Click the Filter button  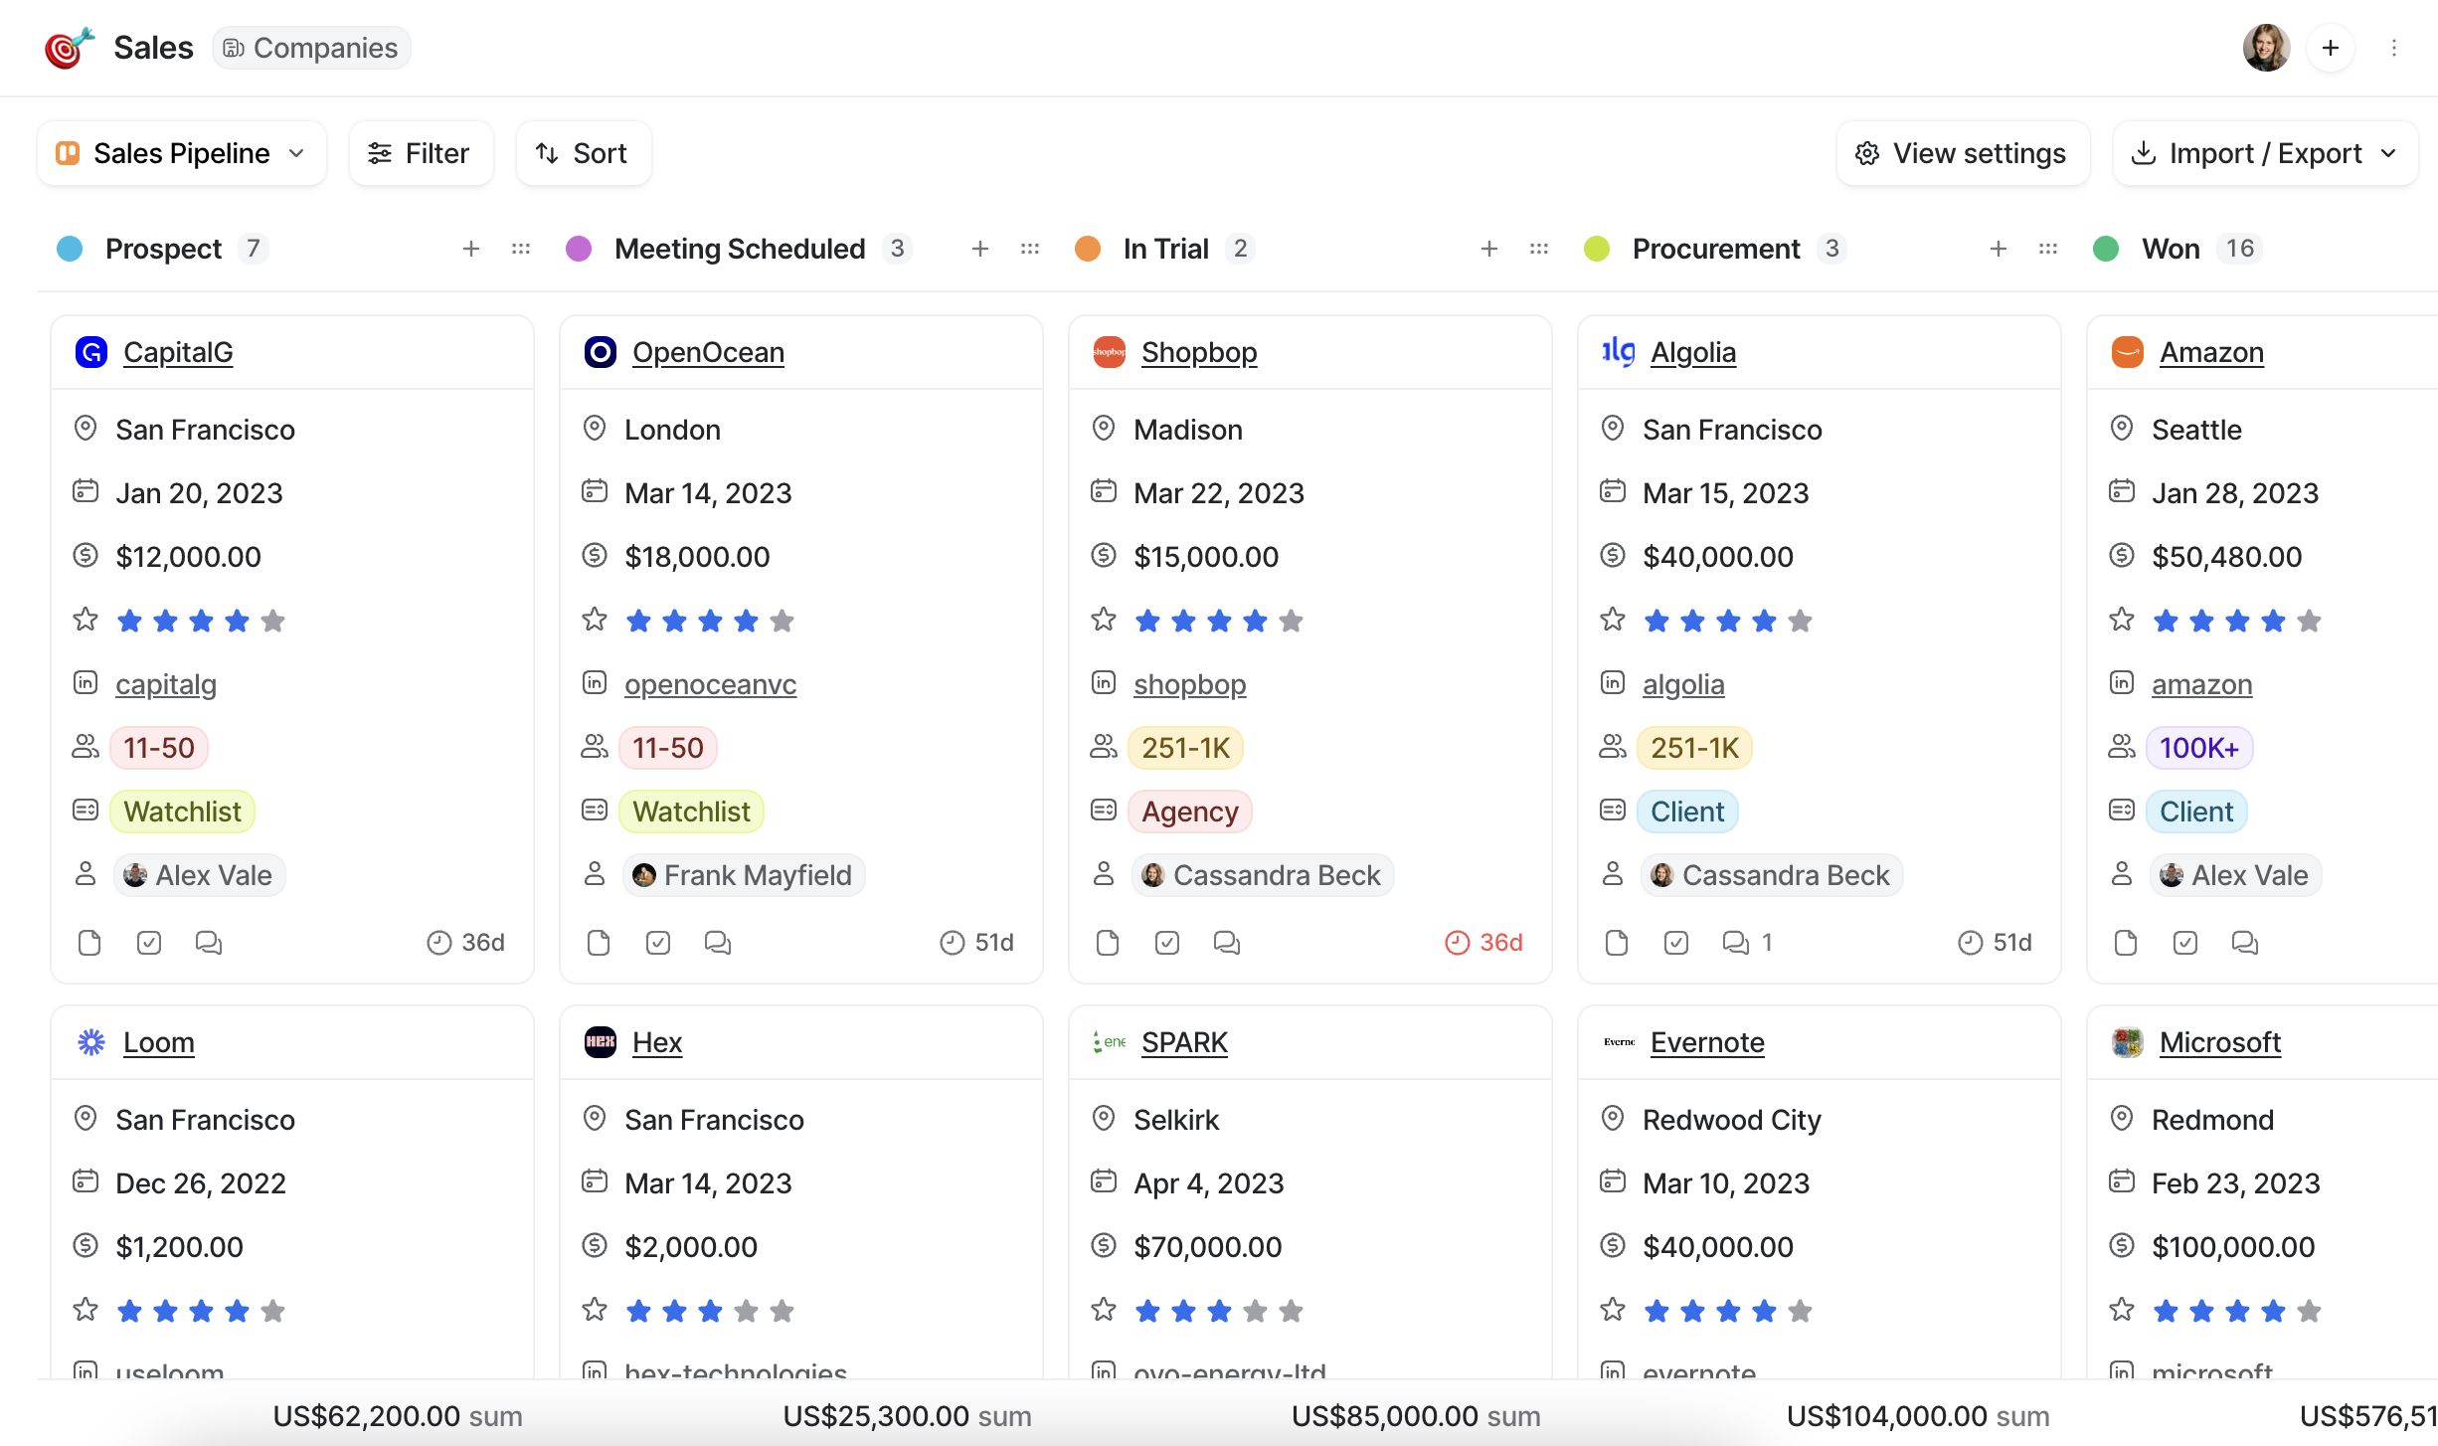pos(421,153)
